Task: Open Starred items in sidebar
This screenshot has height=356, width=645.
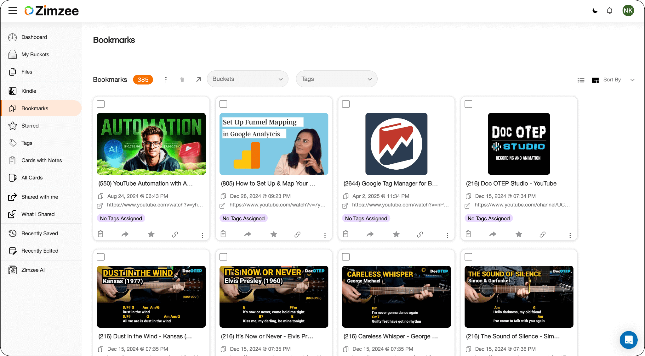Action: (x=41, y=126)
